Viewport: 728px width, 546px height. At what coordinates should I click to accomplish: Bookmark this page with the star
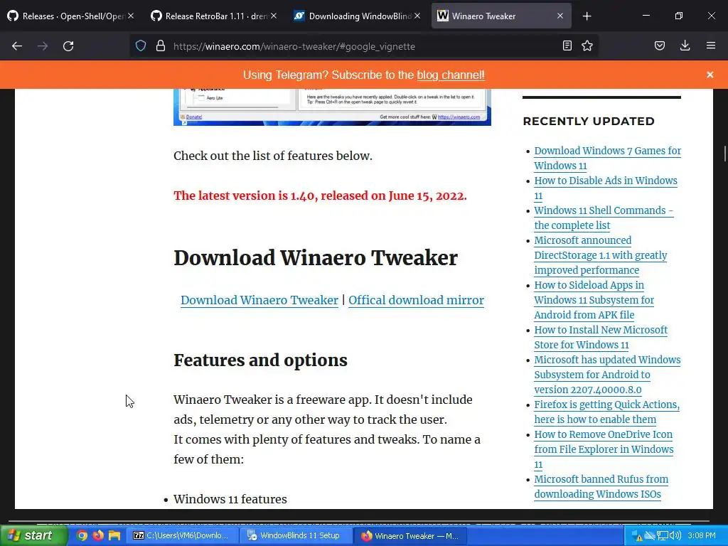(587, 45)
